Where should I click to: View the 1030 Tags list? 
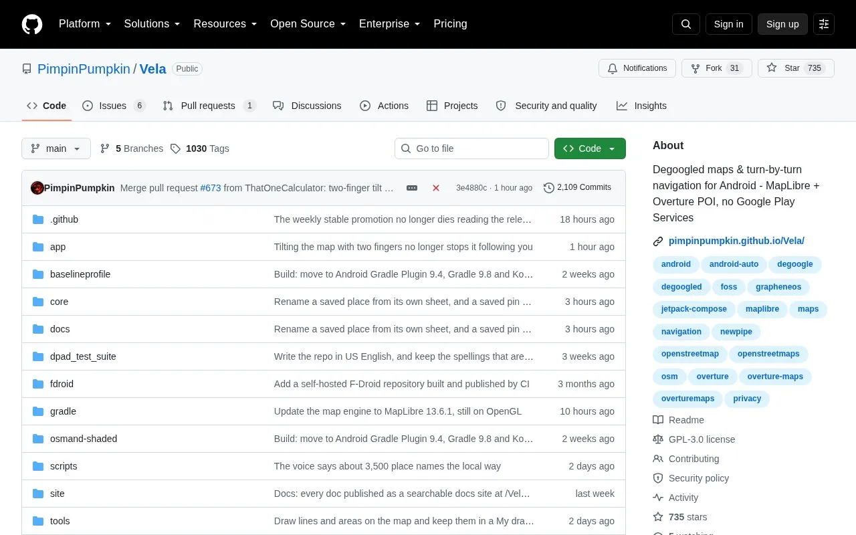pyautogui.click(x=199, y=148)
